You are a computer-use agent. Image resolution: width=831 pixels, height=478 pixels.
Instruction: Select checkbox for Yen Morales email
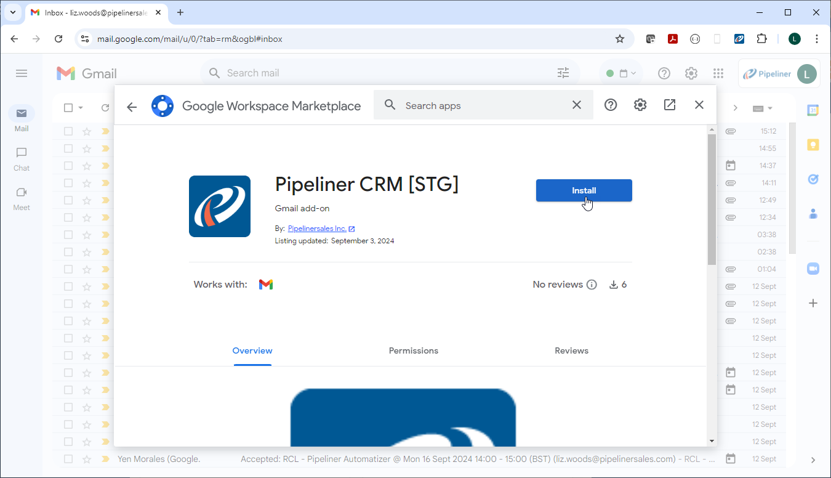[x=68, y=459]
